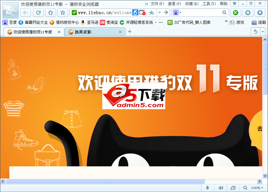This screenshot has height=192, width=268.
Task: Click the 游戏 gamepad button
Action: click(x=237, y=22)
